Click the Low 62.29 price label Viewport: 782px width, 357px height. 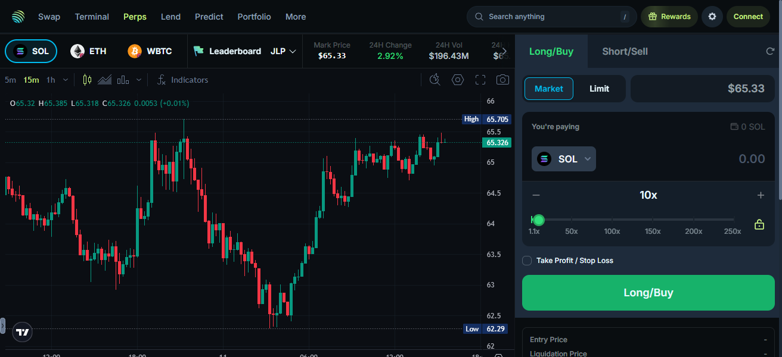click(x=486, y=329)
